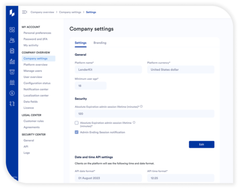This screenshot has width=239, height=189.
Task: Open the Platform currency dropdown
Action: coord(181,70)
